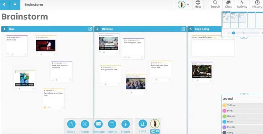Open the 'Great ideas!' card
263x134 pixels.
click(x=17, y=46)
